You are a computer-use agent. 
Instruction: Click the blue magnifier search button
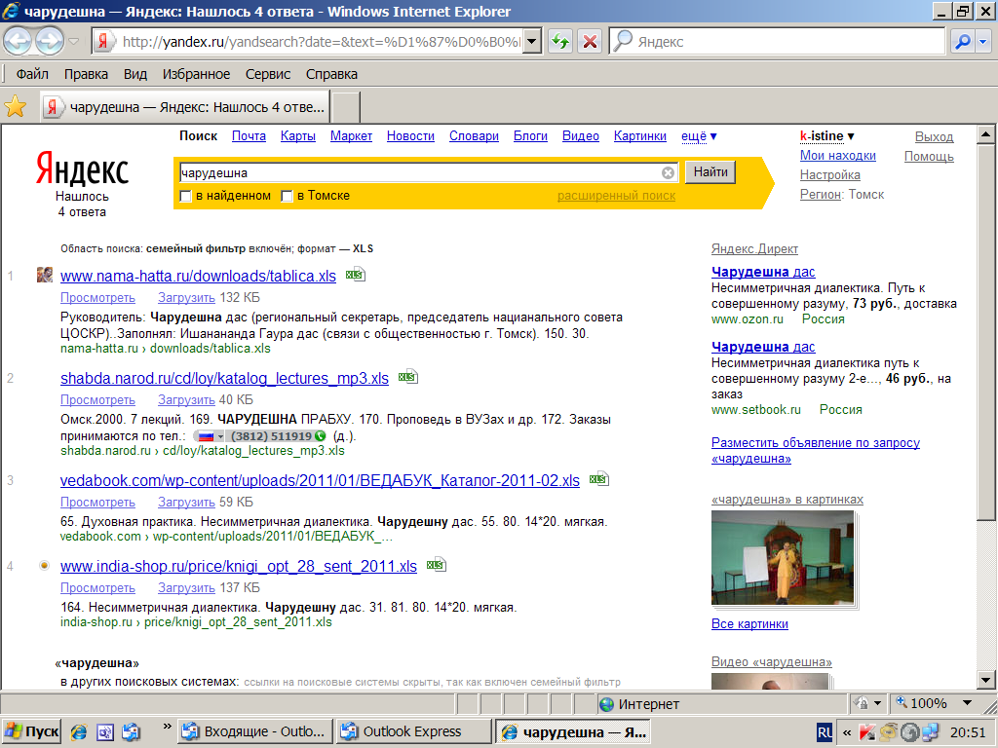[962, 42]
